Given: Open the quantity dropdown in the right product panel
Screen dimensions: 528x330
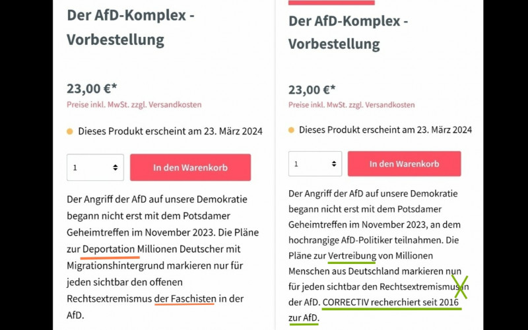Looking at the screenshot, I should [x=315, y=164].
